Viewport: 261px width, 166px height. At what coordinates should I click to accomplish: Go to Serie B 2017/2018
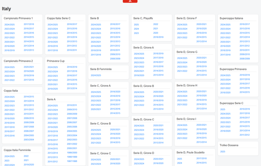[96, 55]
